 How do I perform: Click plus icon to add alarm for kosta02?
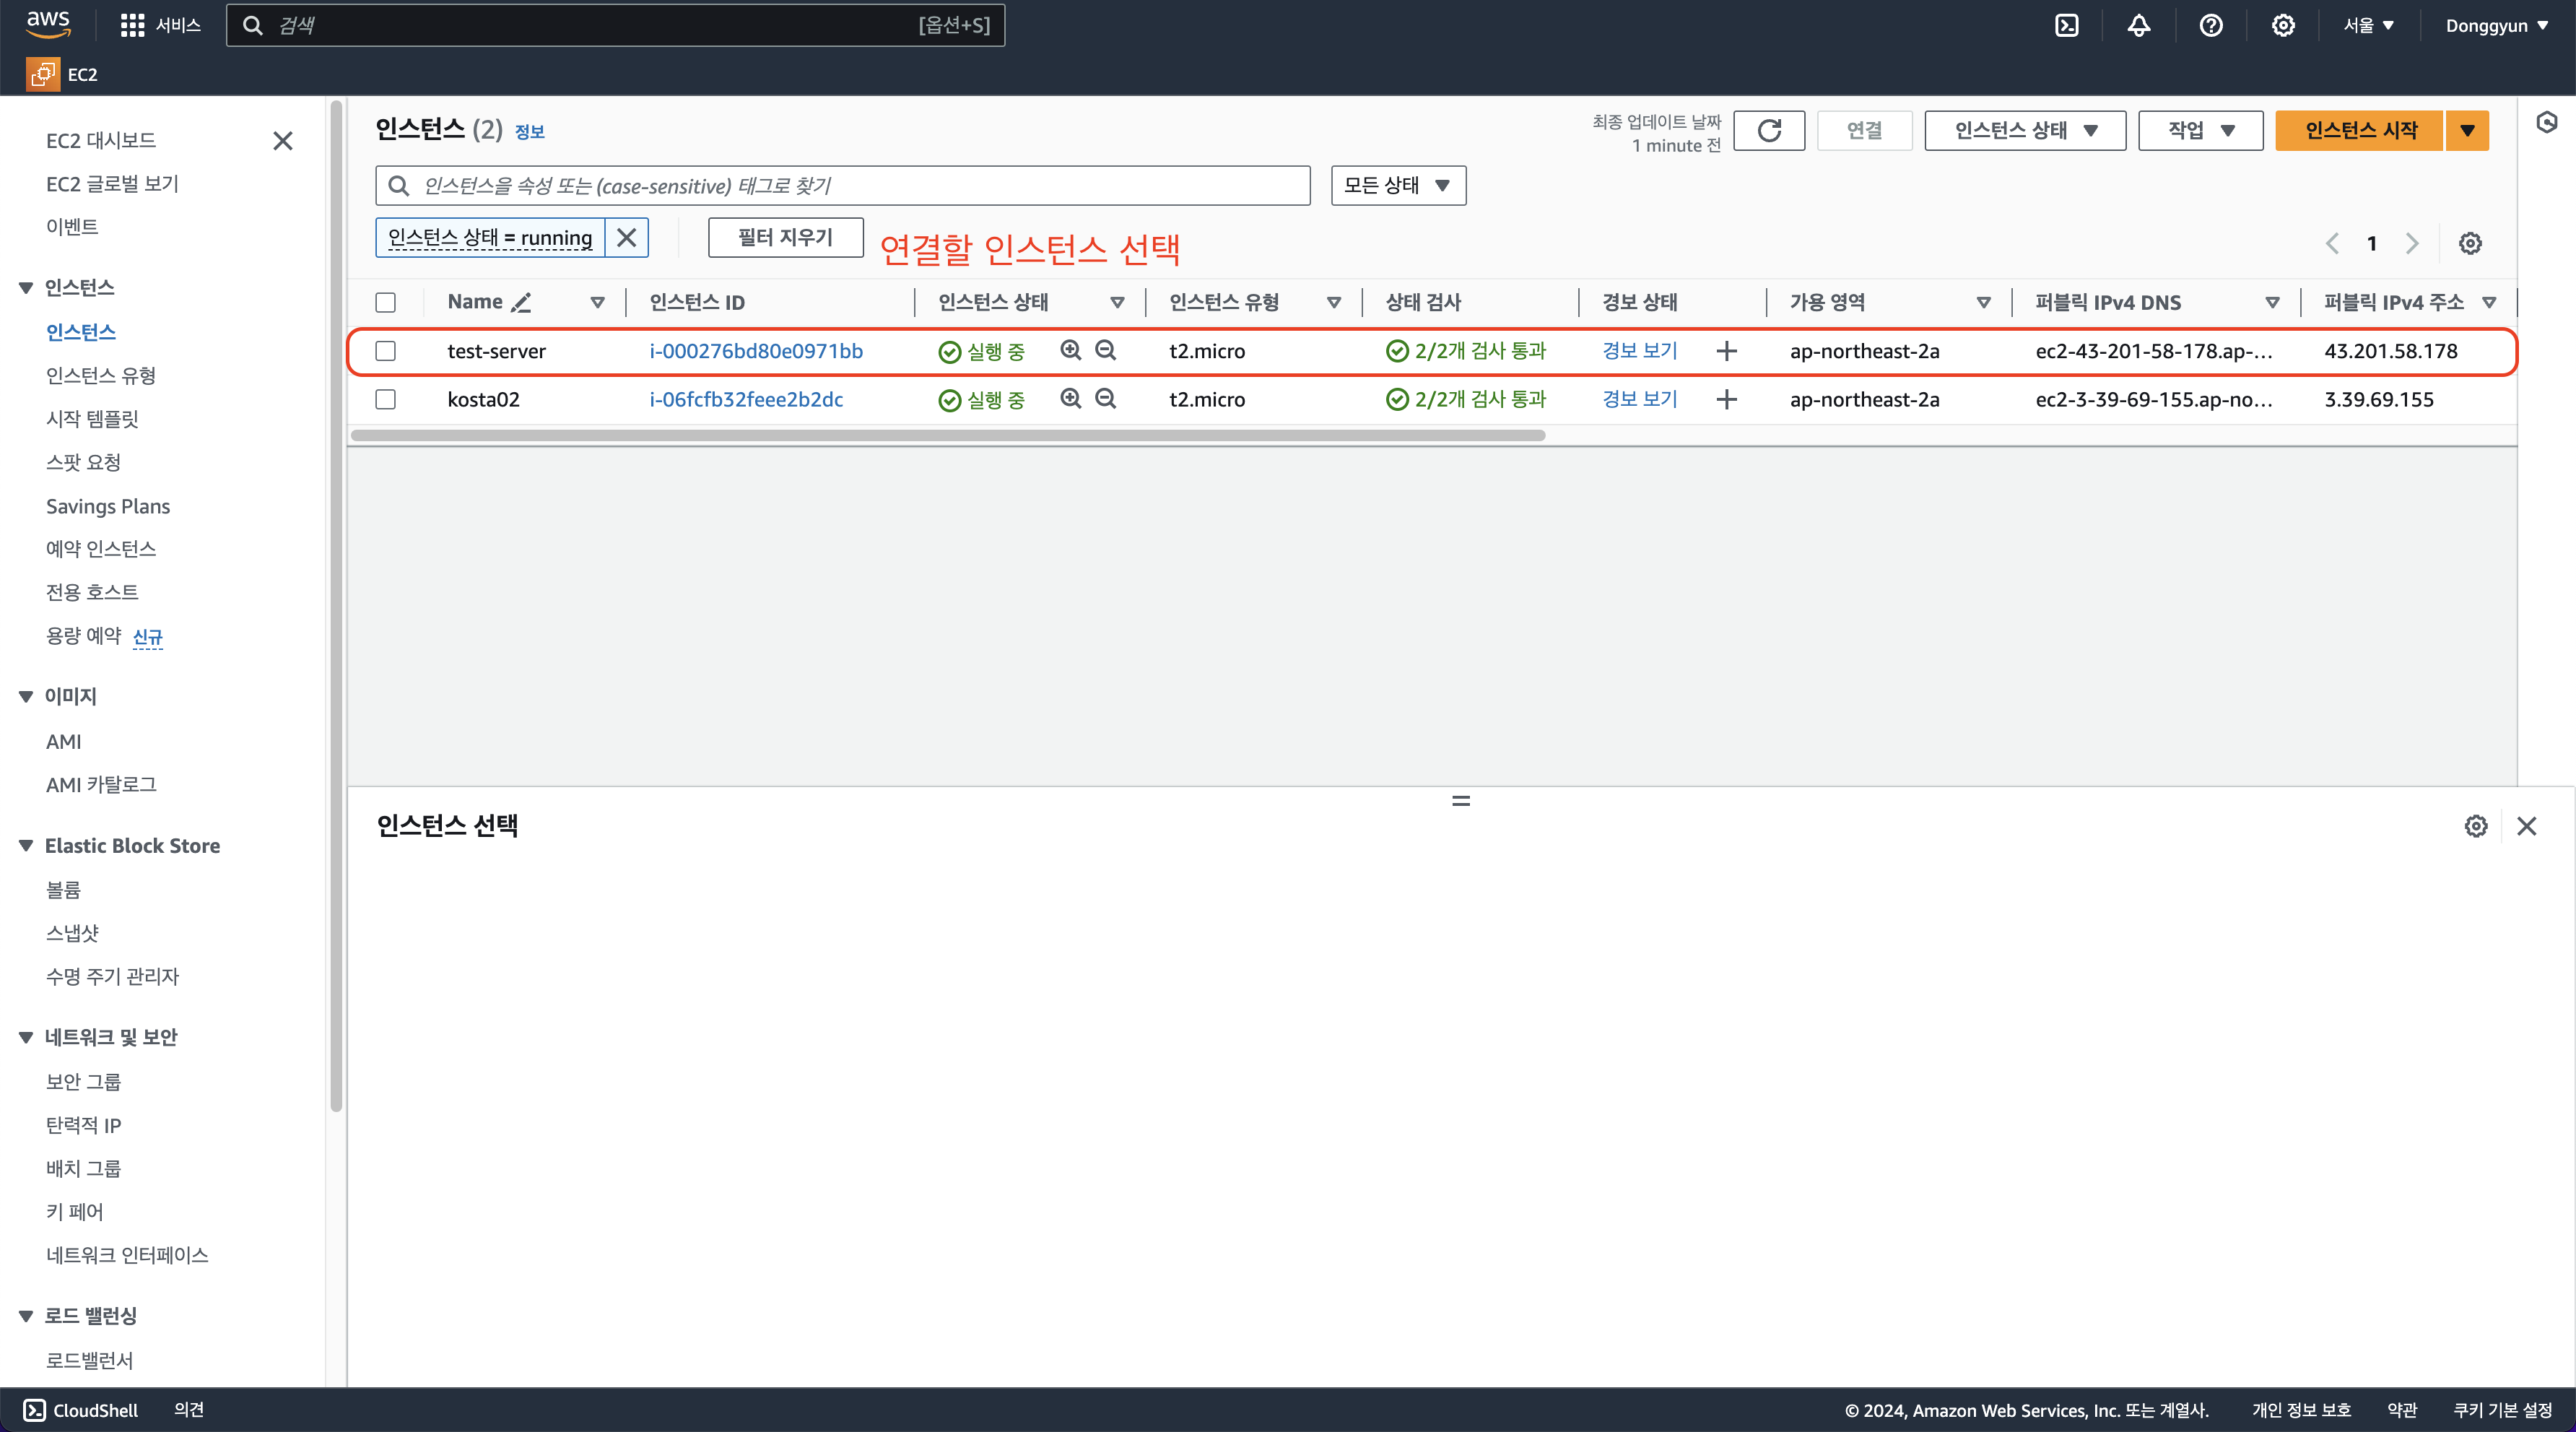[x=1726, y=400]
